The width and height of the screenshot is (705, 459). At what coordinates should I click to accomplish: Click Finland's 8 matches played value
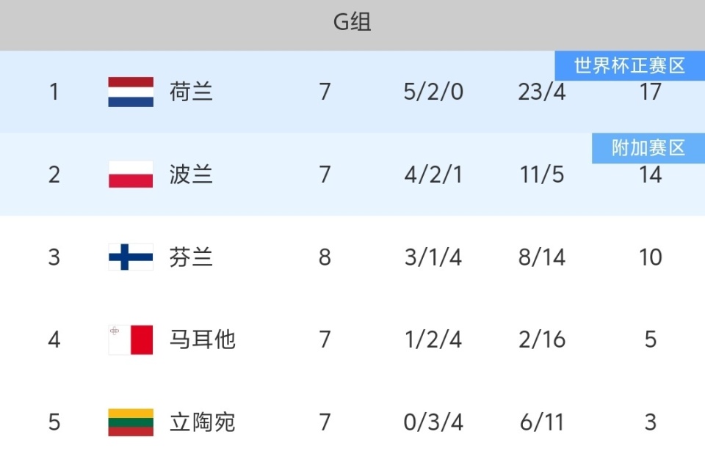click(x=325, y=257)
